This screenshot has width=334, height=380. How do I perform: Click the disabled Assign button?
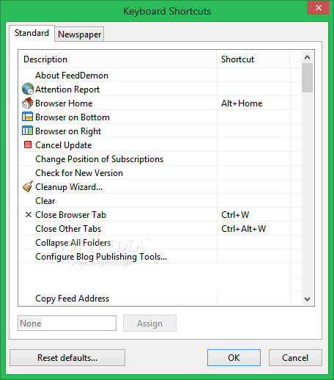[x=149, y=324]
